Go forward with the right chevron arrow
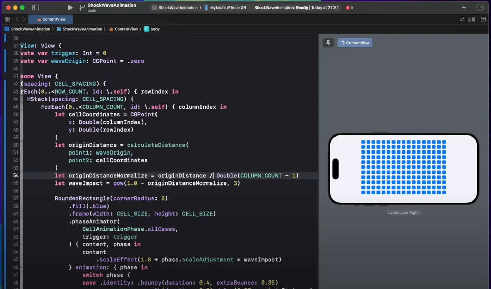Image resolution: width=491 pixels, height=289 pixels. (x=24, y=19)
